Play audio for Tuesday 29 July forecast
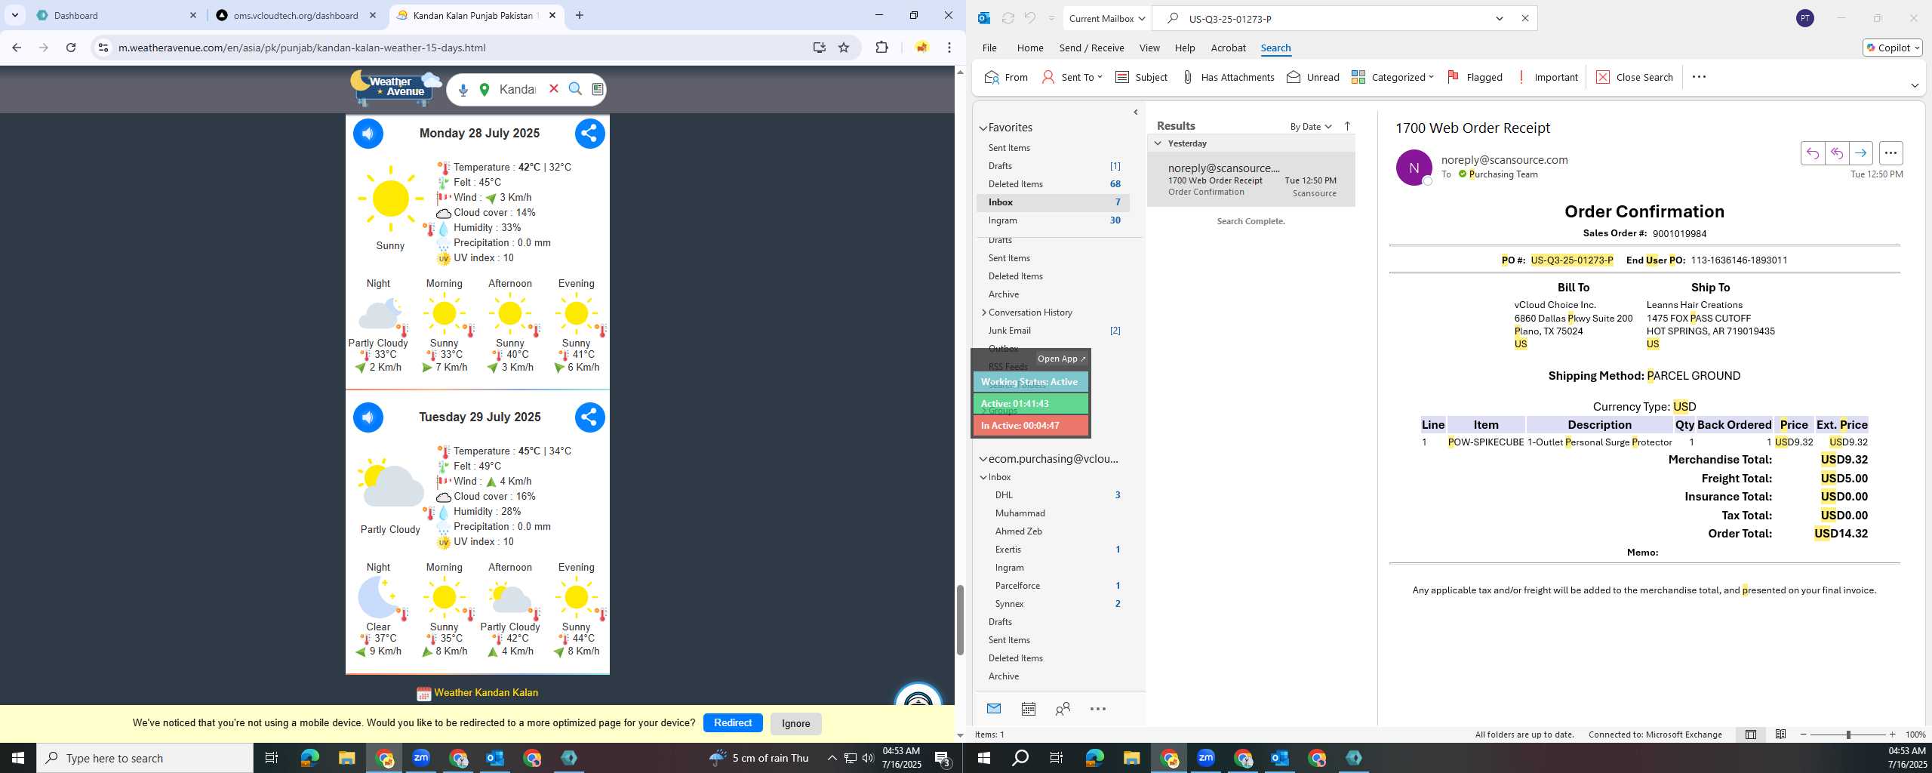 [x=368, y=417]
